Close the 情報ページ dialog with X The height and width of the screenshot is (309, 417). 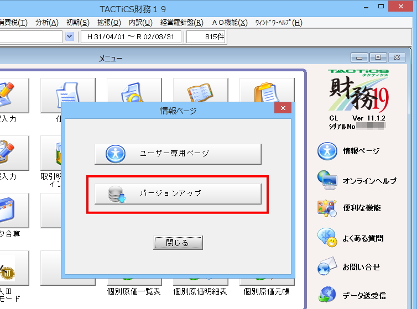tap(283, 108)
